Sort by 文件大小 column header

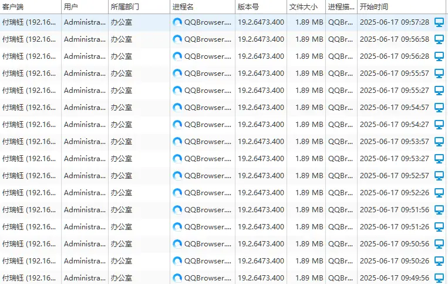pos(306,7)
